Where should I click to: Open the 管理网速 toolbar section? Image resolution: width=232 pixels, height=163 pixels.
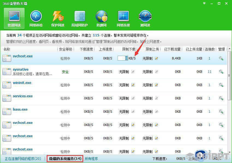tap(14, 18)
